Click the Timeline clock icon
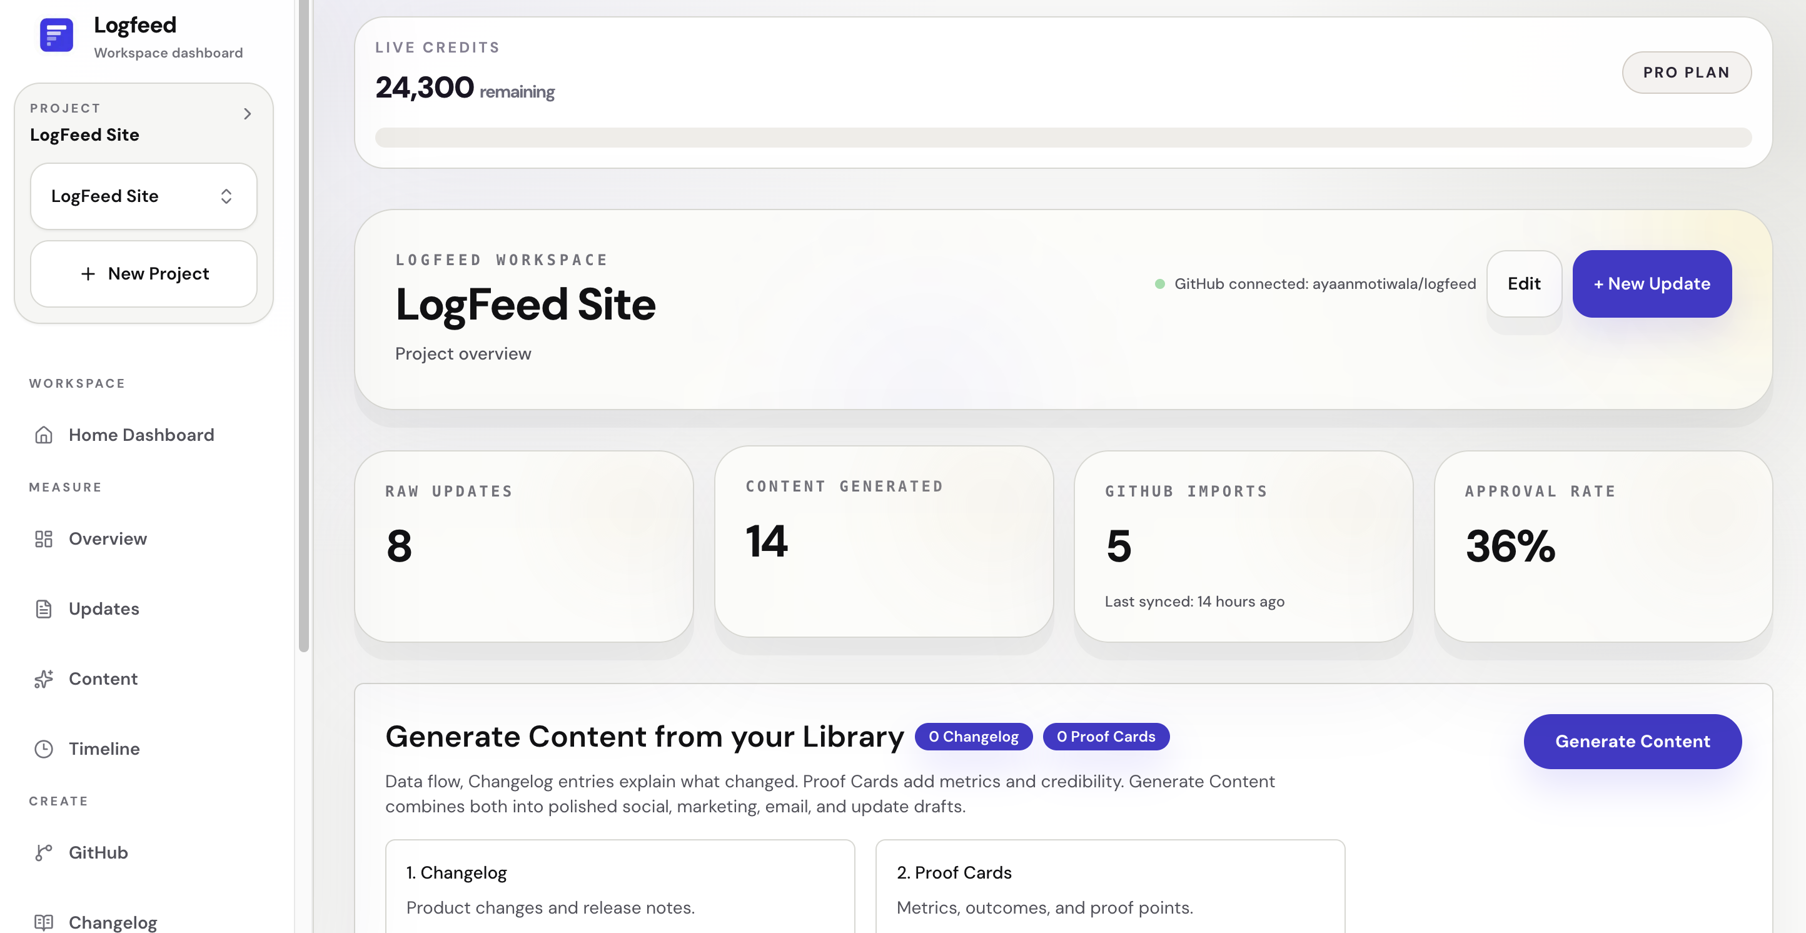The image size is (1806, 933). tap(44, 749)
